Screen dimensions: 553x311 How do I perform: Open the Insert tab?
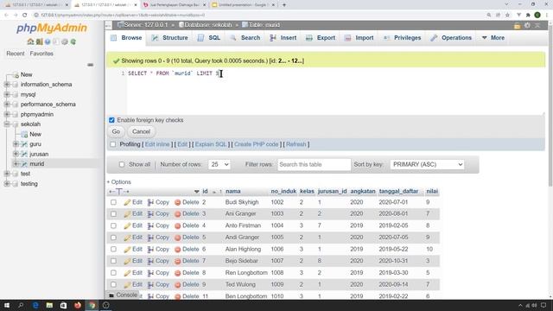tap(283, 38)
